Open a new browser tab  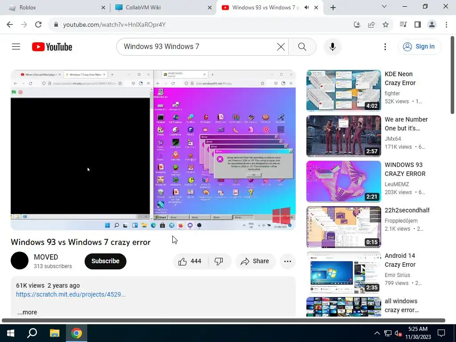(333, 8)
